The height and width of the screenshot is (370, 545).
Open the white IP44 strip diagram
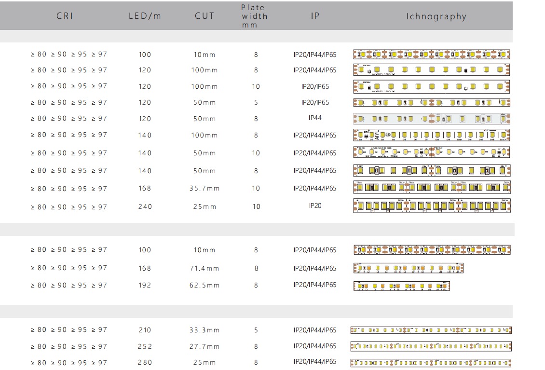pyautogui.click(x=432, y=119)
